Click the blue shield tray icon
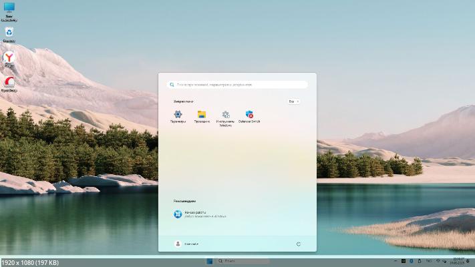This screenshot has height=267, width=475. pos(412,261)
